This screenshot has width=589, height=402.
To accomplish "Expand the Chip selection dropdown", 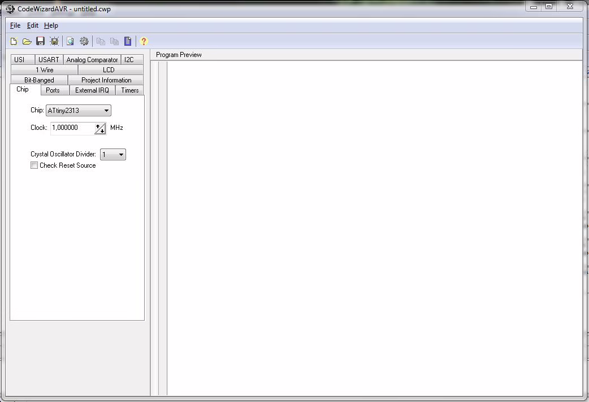I will click(x=106, y=111).
